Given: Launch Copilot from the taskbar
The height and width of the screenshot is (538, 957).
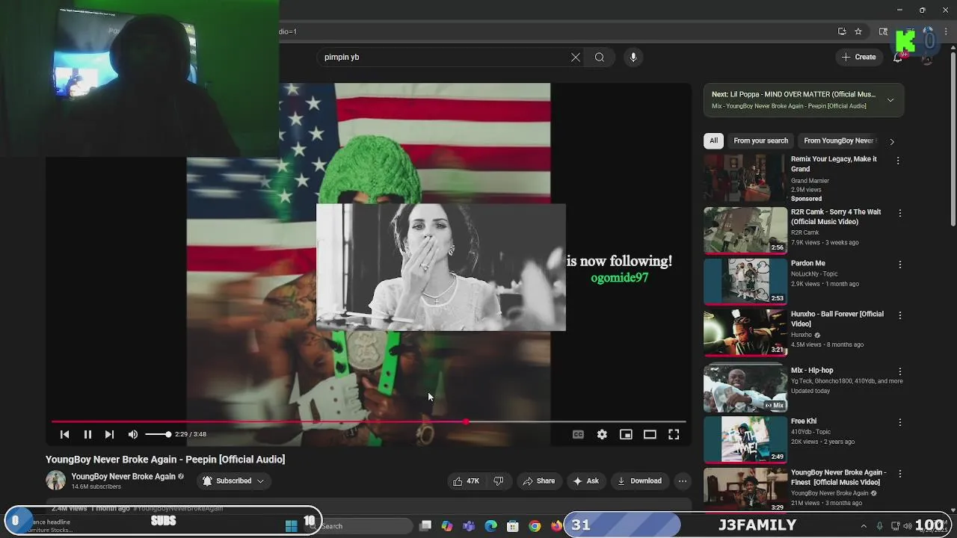Looking at the screenshot, I should 447,526.
